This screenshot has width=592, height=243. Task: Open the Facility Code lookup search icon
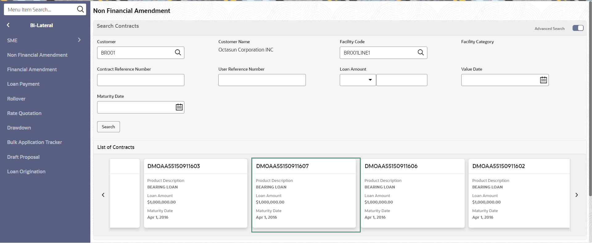421,52
